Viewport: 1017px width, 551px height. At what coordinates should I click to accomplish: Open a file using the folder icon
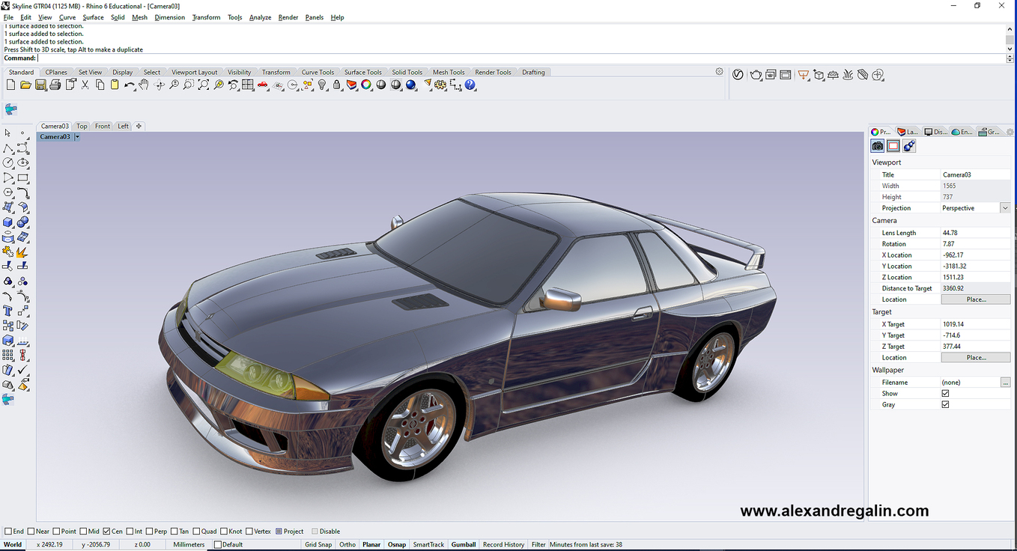pos(25,85)
